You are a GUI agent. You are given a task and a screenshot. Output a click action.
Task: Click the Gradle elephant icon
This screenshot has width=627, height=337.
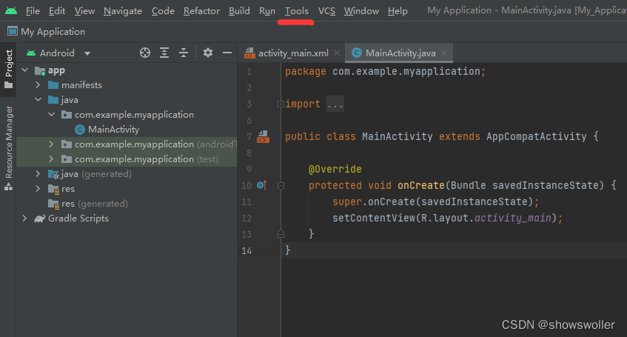pos(40,218)
